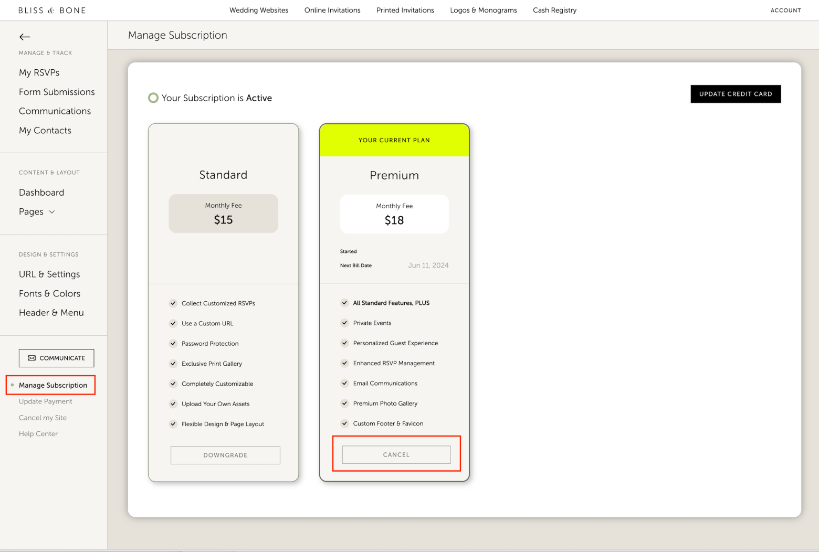Viewport: 819px width, 552px height.
Task: Click the Your Current Plan banner
Action: 394,140
